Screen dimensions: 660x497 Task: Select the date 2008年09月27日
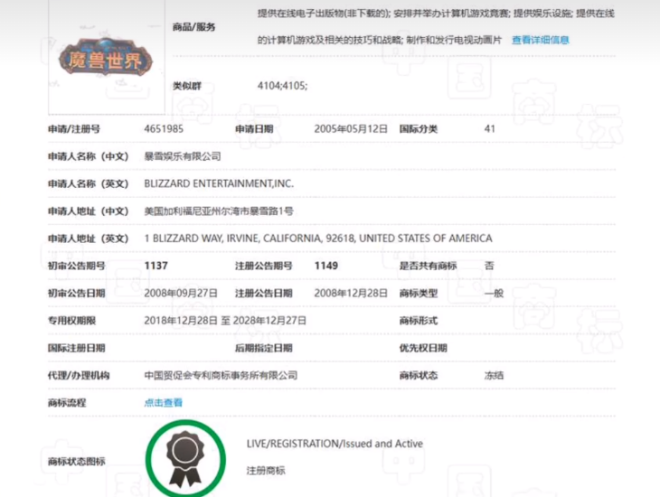point(181,294)
